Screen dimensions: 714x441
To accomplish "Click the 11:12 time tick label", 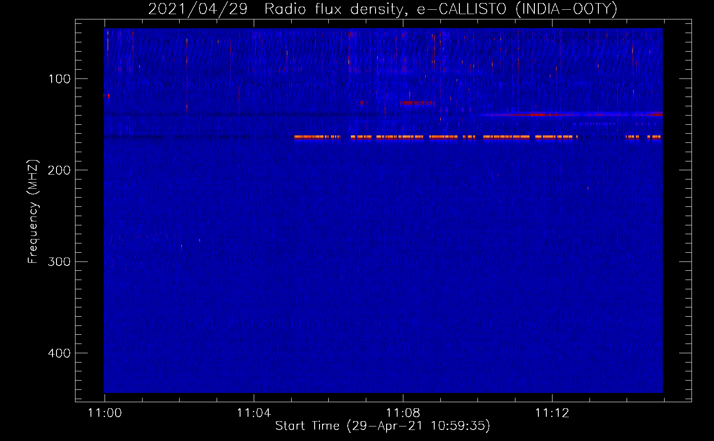I will tap(552, 413).
